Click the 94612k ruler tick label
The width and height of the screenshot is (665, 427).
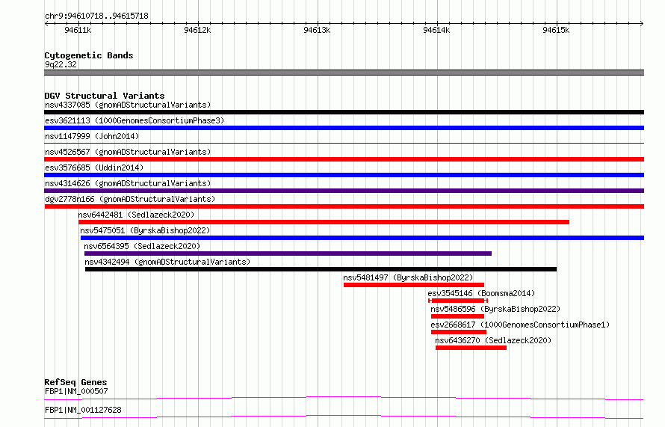click(197, 30)
